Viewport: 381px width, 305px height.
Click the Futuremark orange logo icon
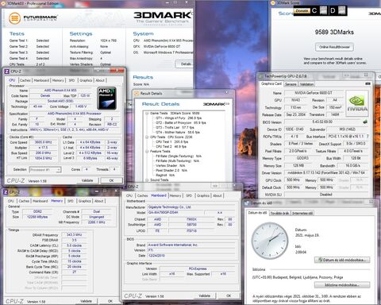pos(14,18)
